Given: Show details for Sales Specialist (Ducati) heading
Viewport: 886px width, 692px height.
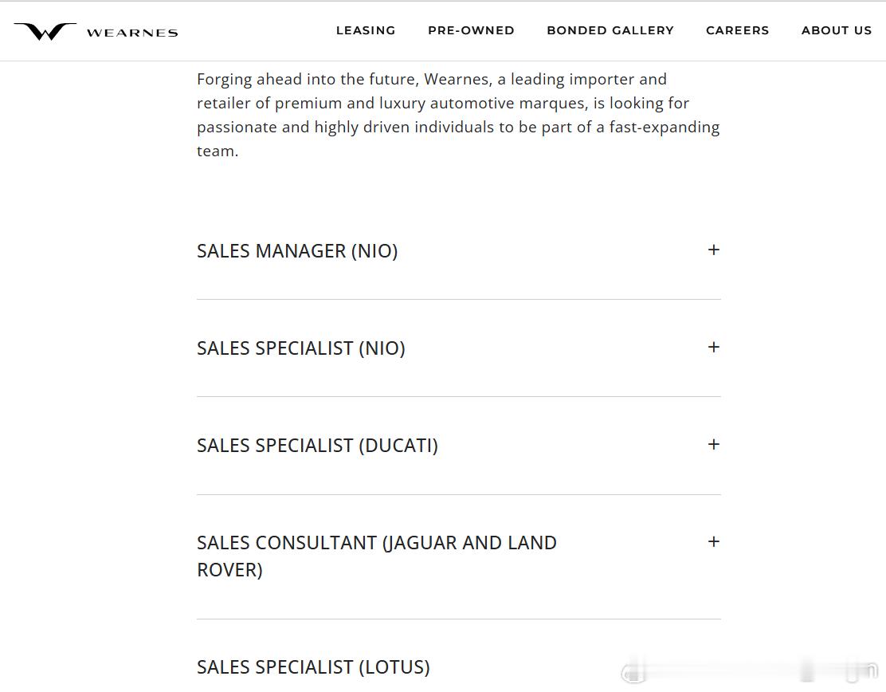Looking at the screenshot, I should (x=317, y=446).
